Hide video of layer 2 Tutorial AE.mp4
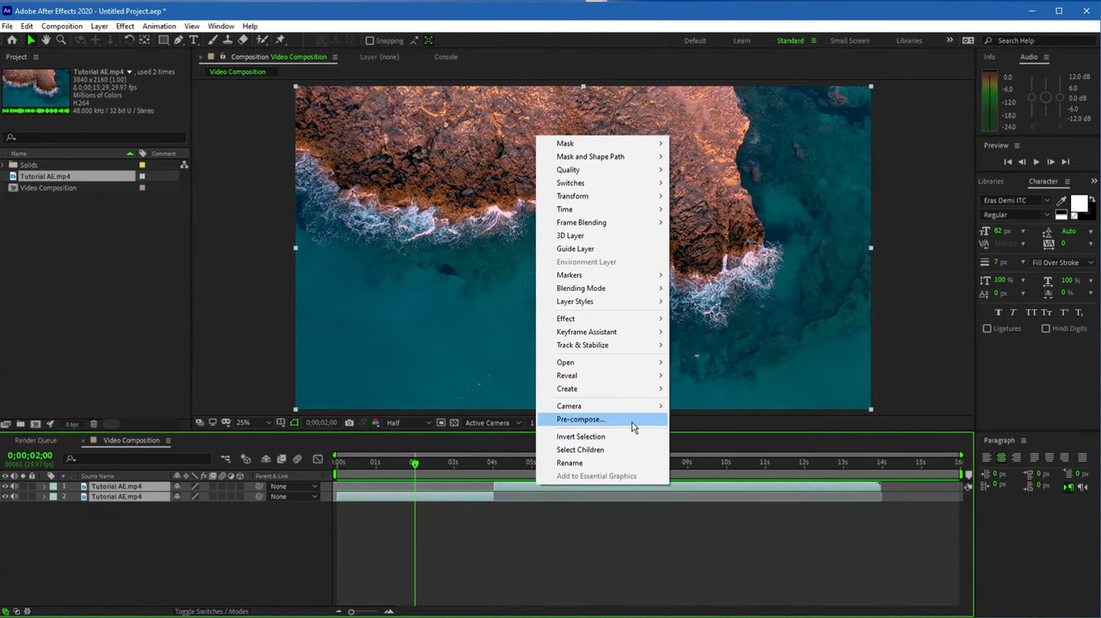Image resolution: width=1101 pixels, height=618 pixels. click(x=5, y=497)
